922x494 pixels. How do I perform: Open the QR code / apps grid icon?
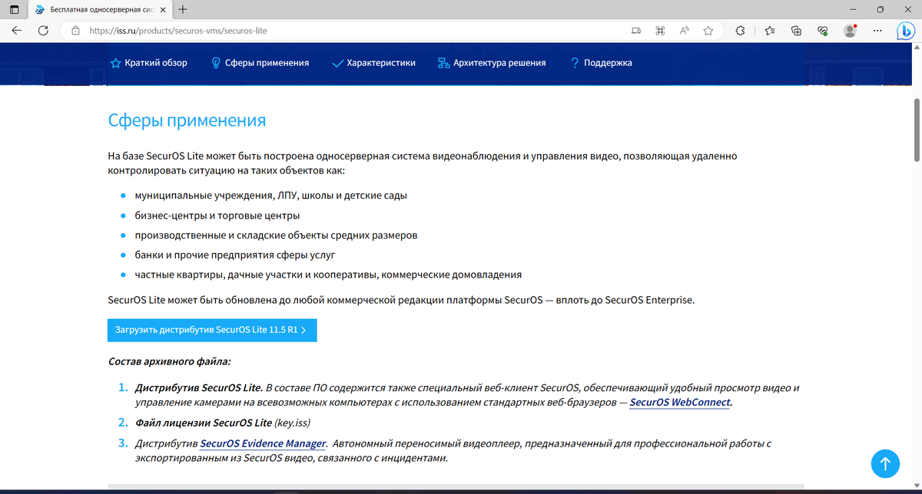[x=659, y=31]
